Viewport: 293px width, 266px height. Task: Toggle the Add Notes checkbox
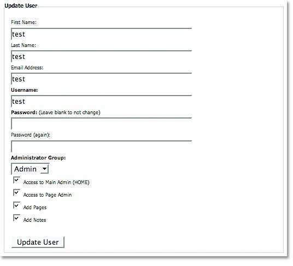[16, 217]
